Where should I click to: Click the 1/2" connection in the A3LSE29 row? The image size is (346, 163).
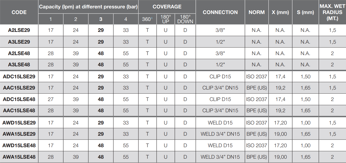[x=220, y=42]
